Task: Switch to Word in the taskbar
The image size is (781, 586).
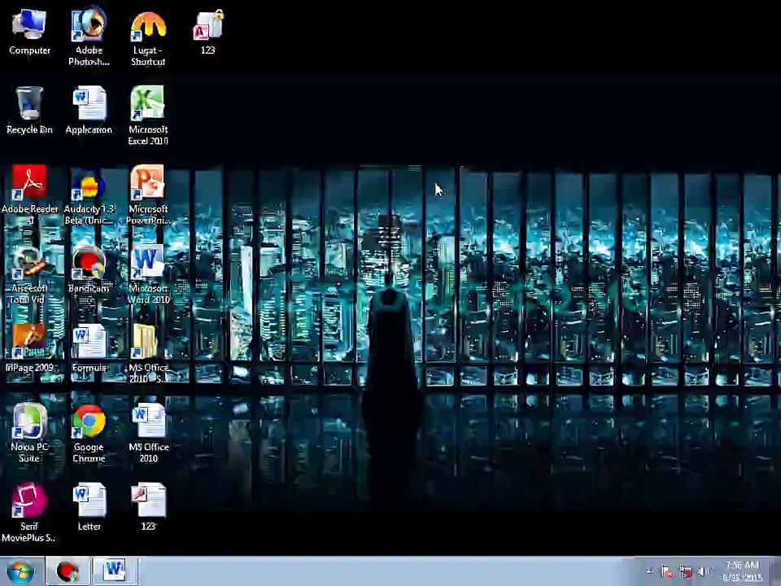Action: tap(115, 571)
